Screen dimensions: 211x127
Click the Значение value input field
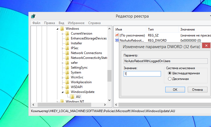click(x=142, y=74)
